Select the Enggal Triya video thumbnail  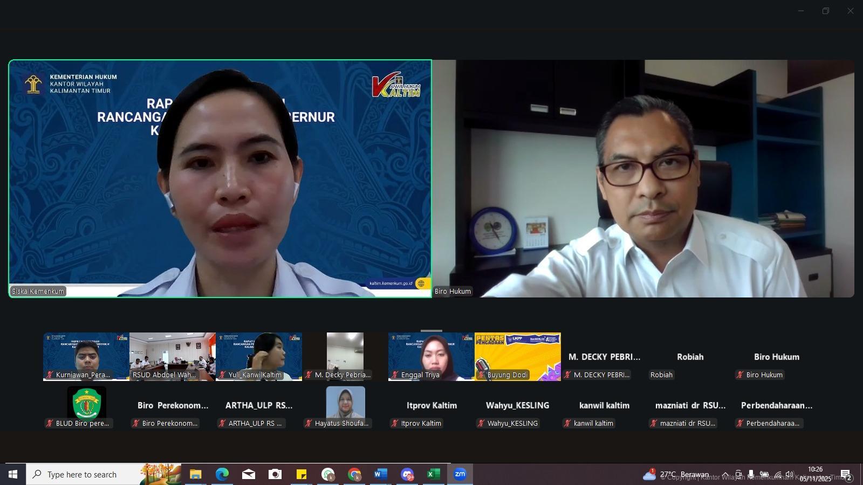pyautogui.click(x=431, y=356)
